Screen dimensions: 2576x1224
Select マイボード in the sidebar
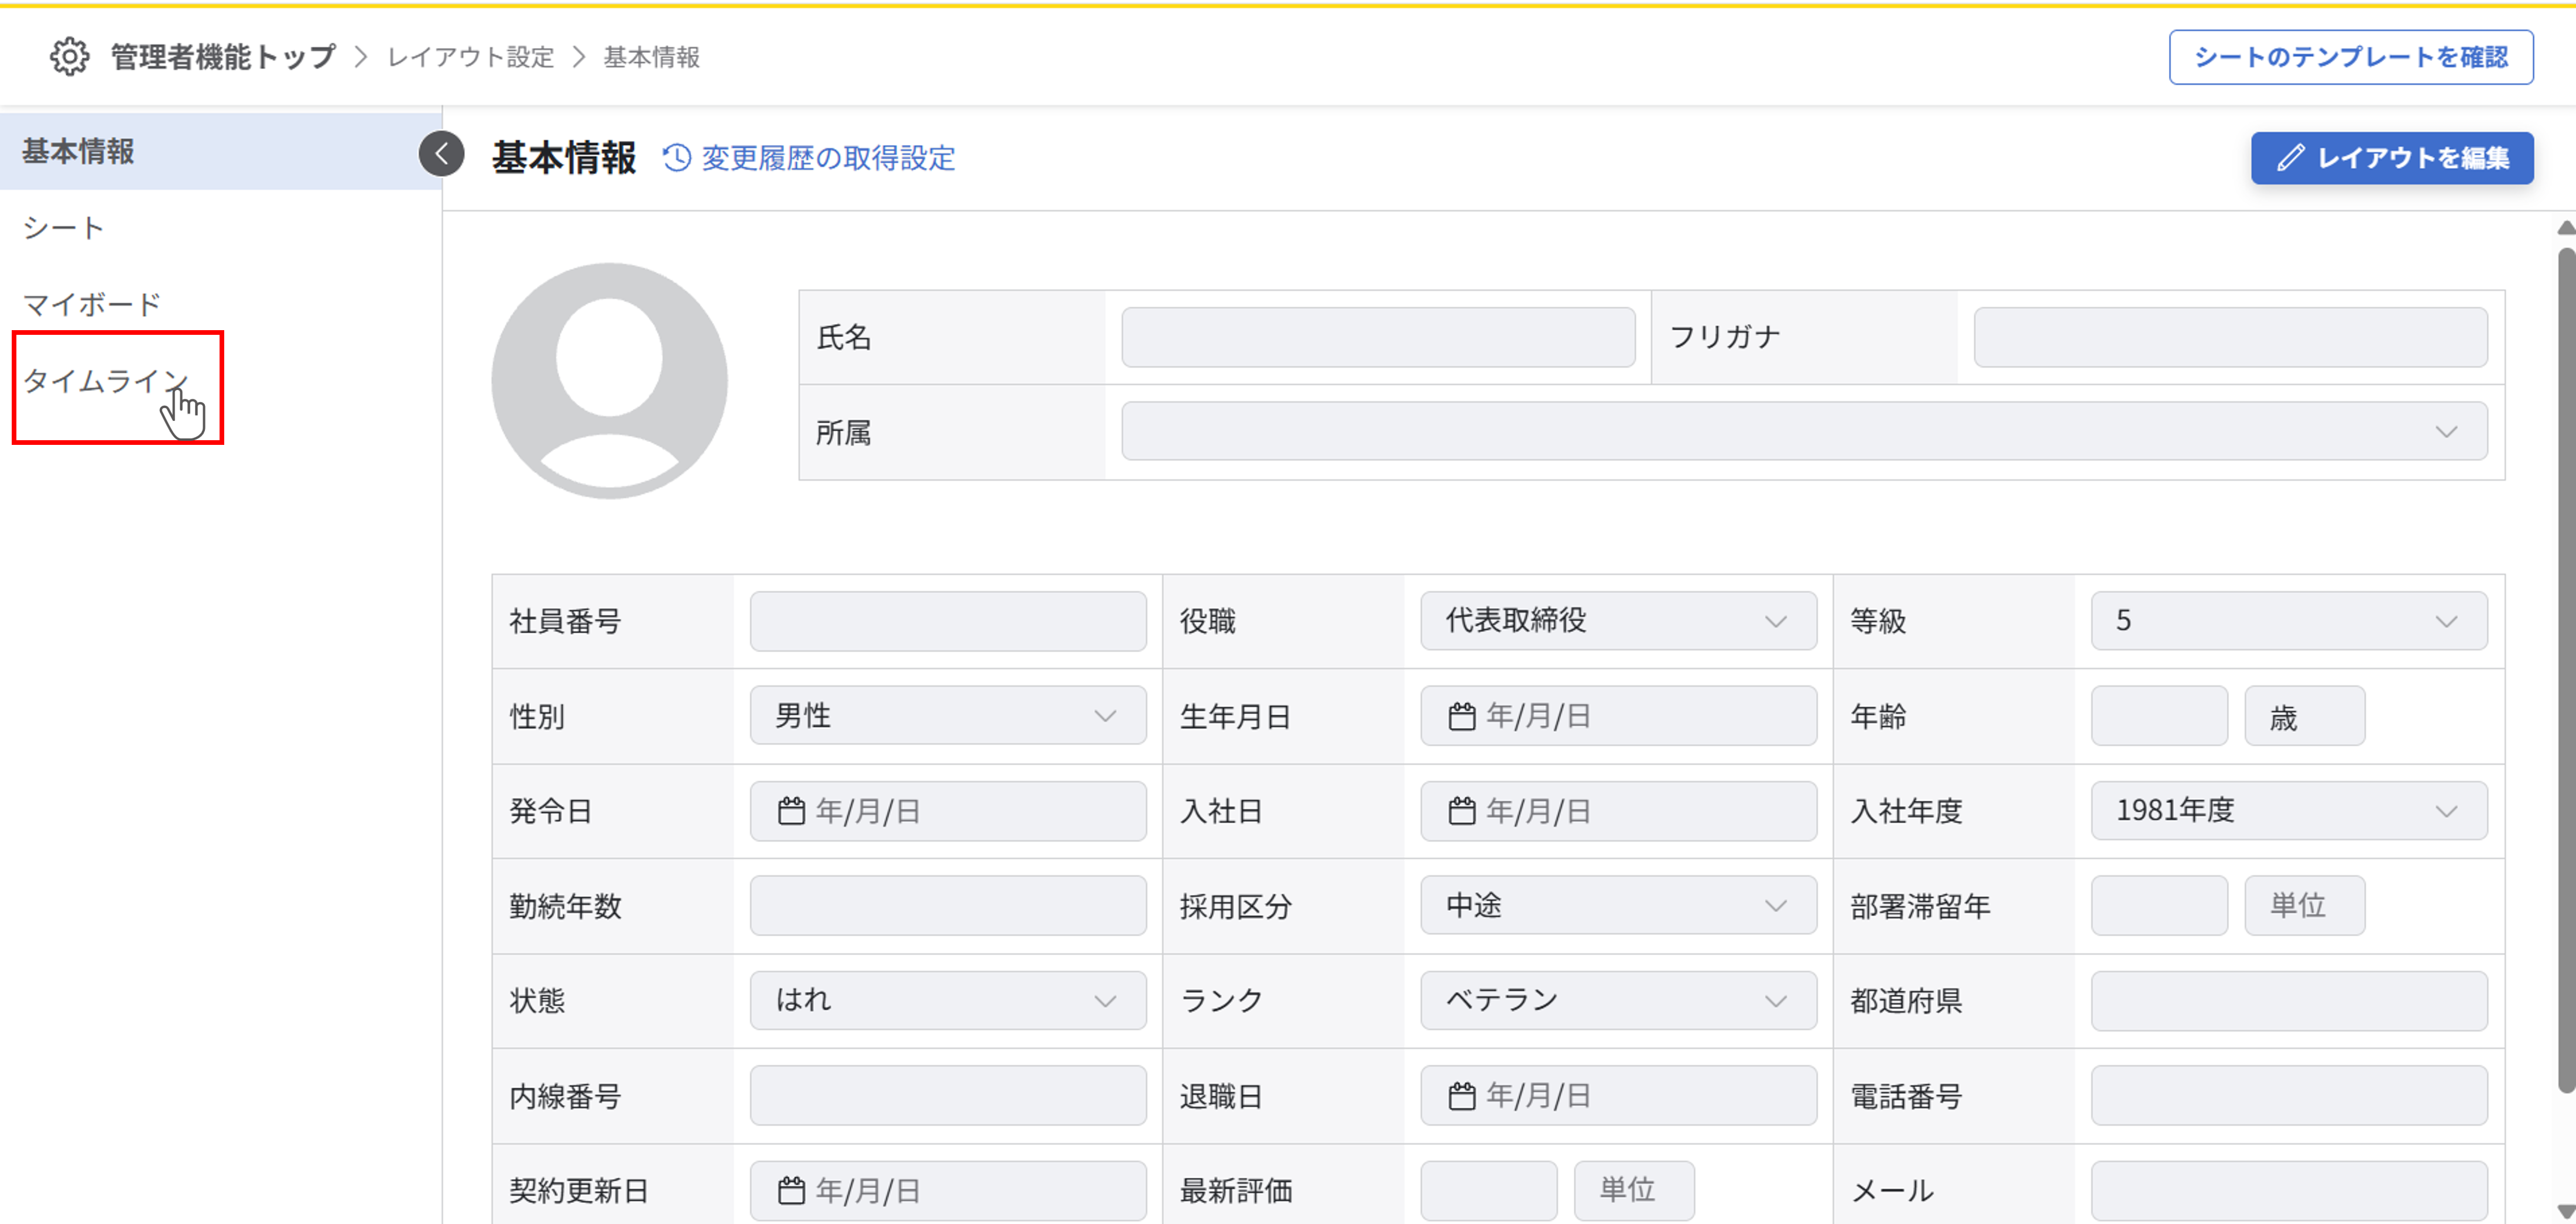click(220, 304)
